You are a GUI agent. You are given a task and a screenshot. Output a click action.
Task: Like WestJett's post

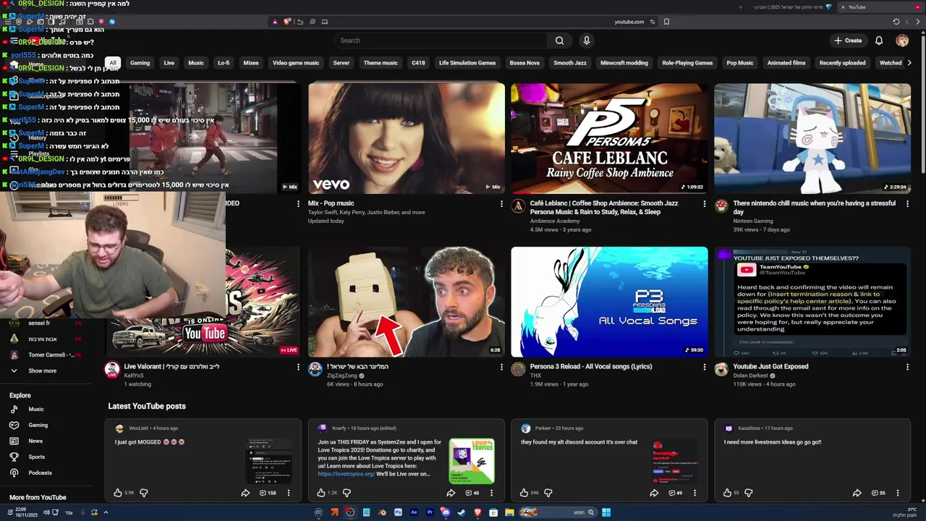[x=118, y=493]
